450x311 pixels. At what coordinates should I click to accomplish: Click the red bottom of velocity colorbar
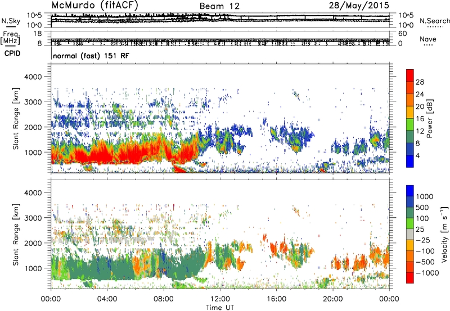(x=410, y=278)
